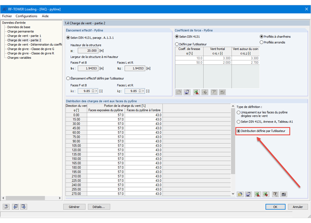Screen dimensions: 311x223
Task: Go to previous input window icon
Action: pyautogui.click(x=15, y=207)
